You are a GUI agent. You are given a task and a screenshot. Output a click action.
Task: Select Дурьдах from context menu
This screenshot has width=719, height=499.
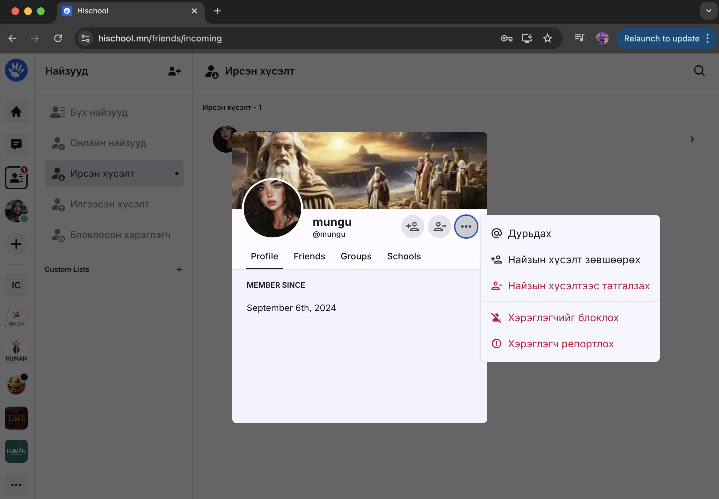click(x=529, y=234)
